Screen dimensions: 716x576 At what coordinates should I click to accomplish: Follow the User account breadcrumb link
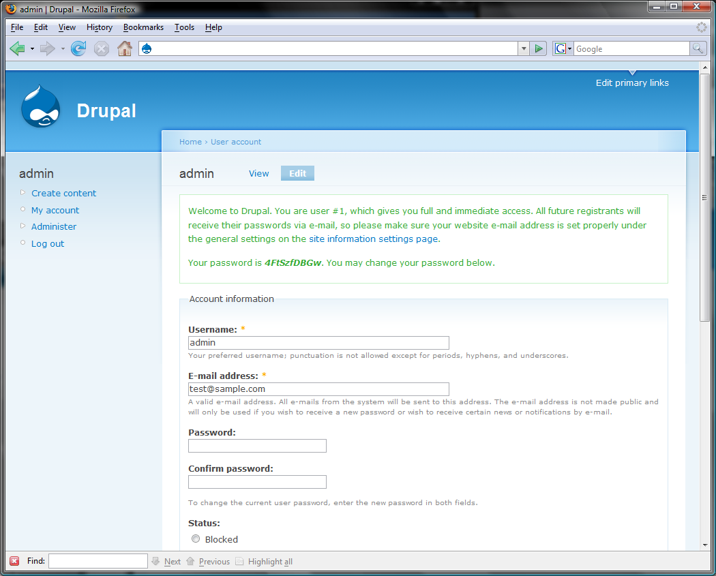236,142
